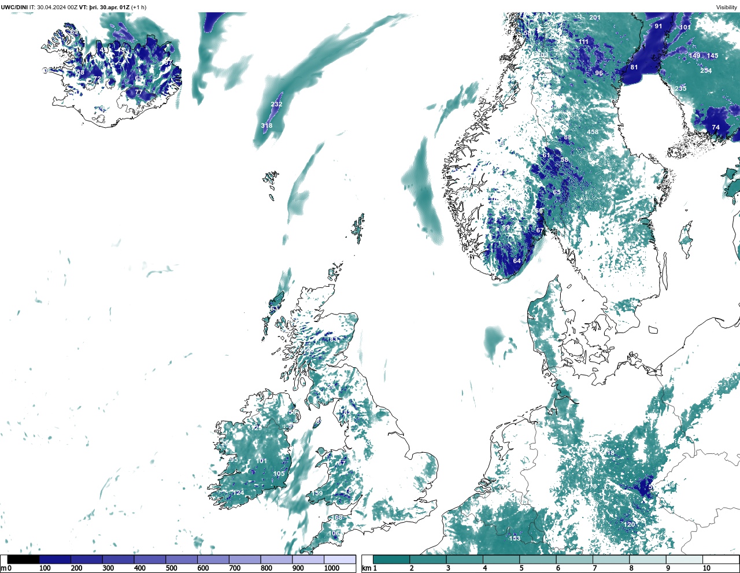Select the 800 m legend swatch
The image size is (740, 573).
[x=276, y=559]
